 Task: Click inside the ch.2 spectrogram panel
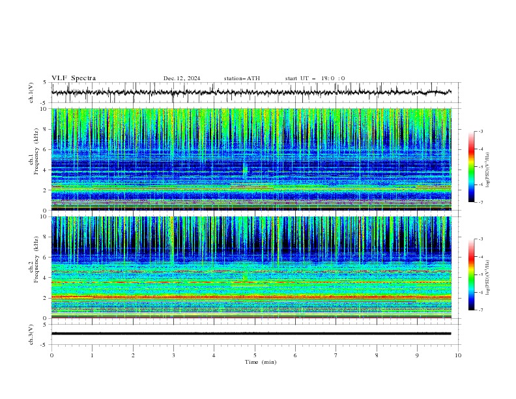coord(251,267)
